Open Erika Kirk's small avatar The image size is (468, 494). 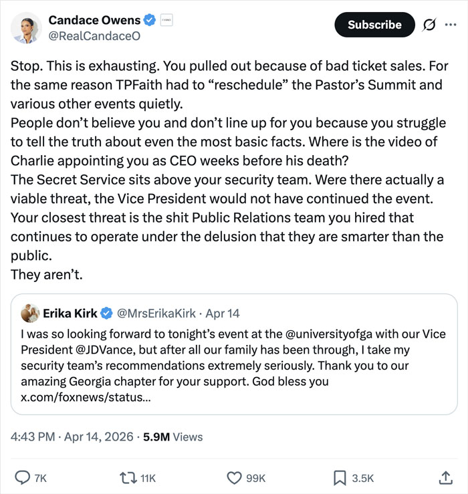point(29,313)
